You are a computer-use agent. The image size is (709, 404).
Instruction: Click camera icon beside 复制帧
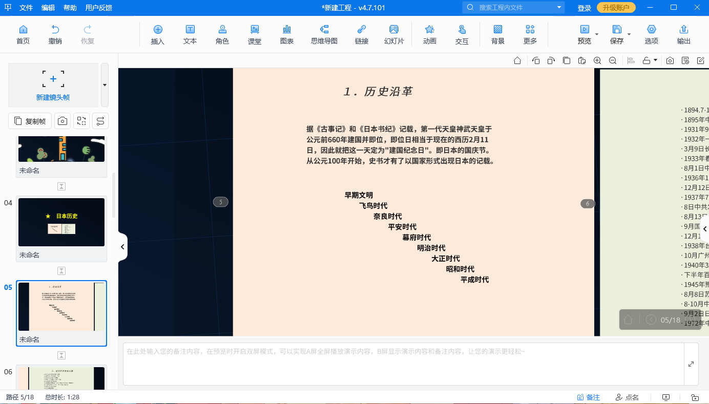(62, 121)
